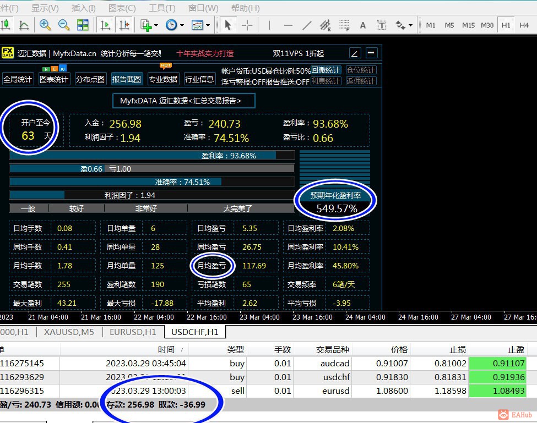Select the vertical line drawing tool
This screenshot has height=423, width=537.
(x=269, y=25)
